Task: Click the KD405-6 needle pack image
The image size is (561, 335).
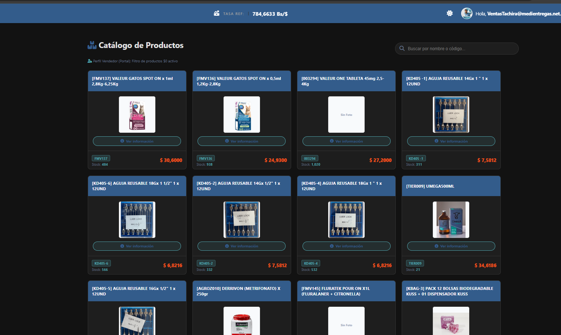Action: pos(137,220)
